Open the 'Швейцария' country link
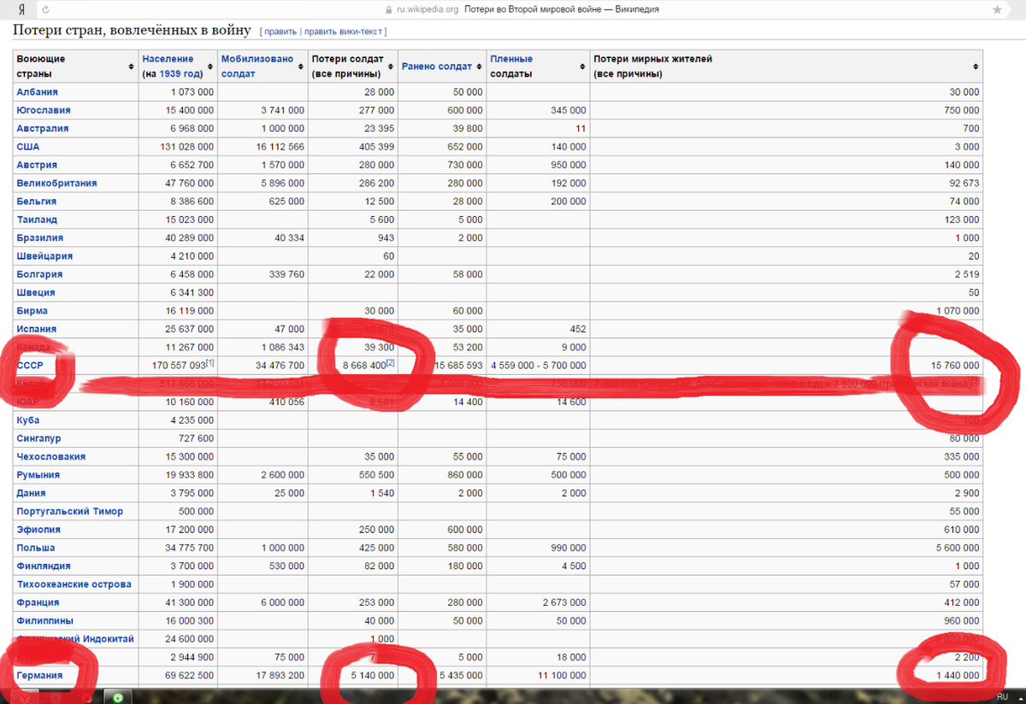This screenshot has height=704, width=1026. (x=44, y=256)
